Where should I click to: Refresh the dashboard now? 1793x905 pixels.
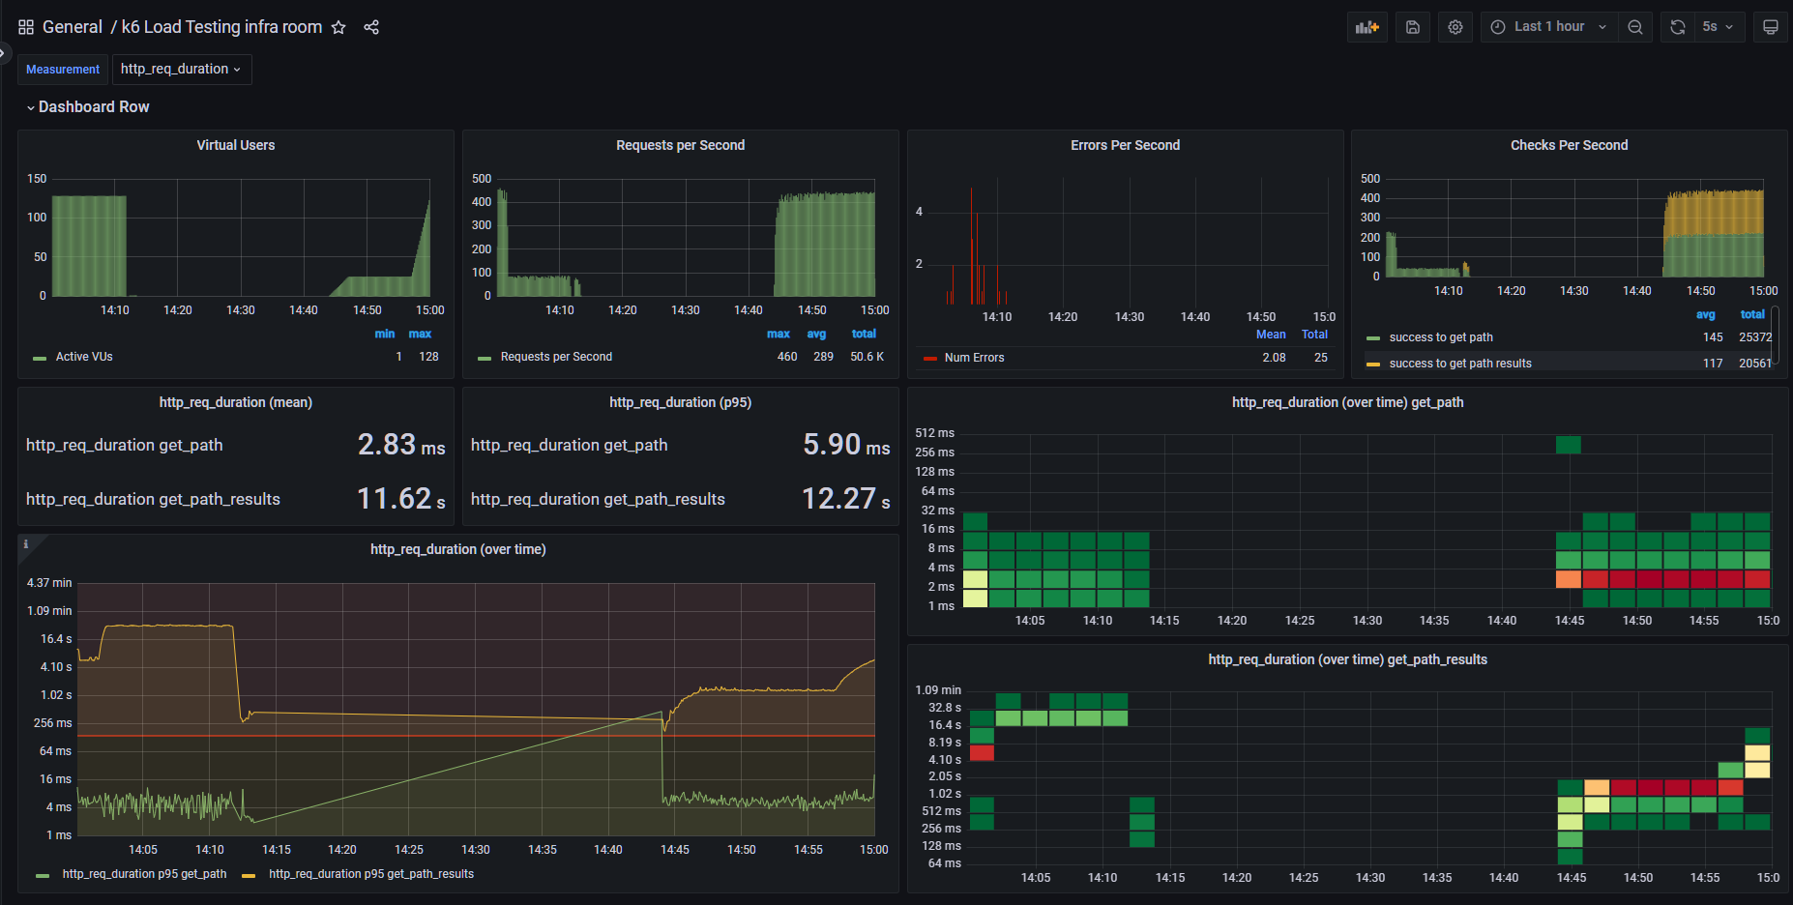click(1677, 27)
